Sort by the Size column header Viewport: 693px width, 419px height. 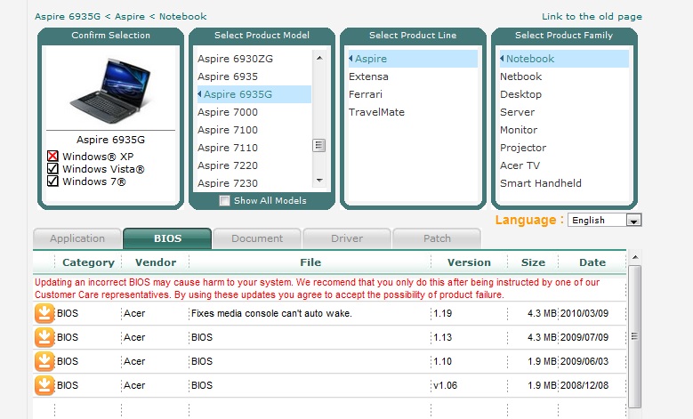coord(533,262)
